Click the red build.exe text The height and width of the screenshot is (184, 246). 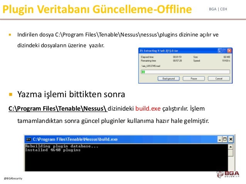click(148, 108)
